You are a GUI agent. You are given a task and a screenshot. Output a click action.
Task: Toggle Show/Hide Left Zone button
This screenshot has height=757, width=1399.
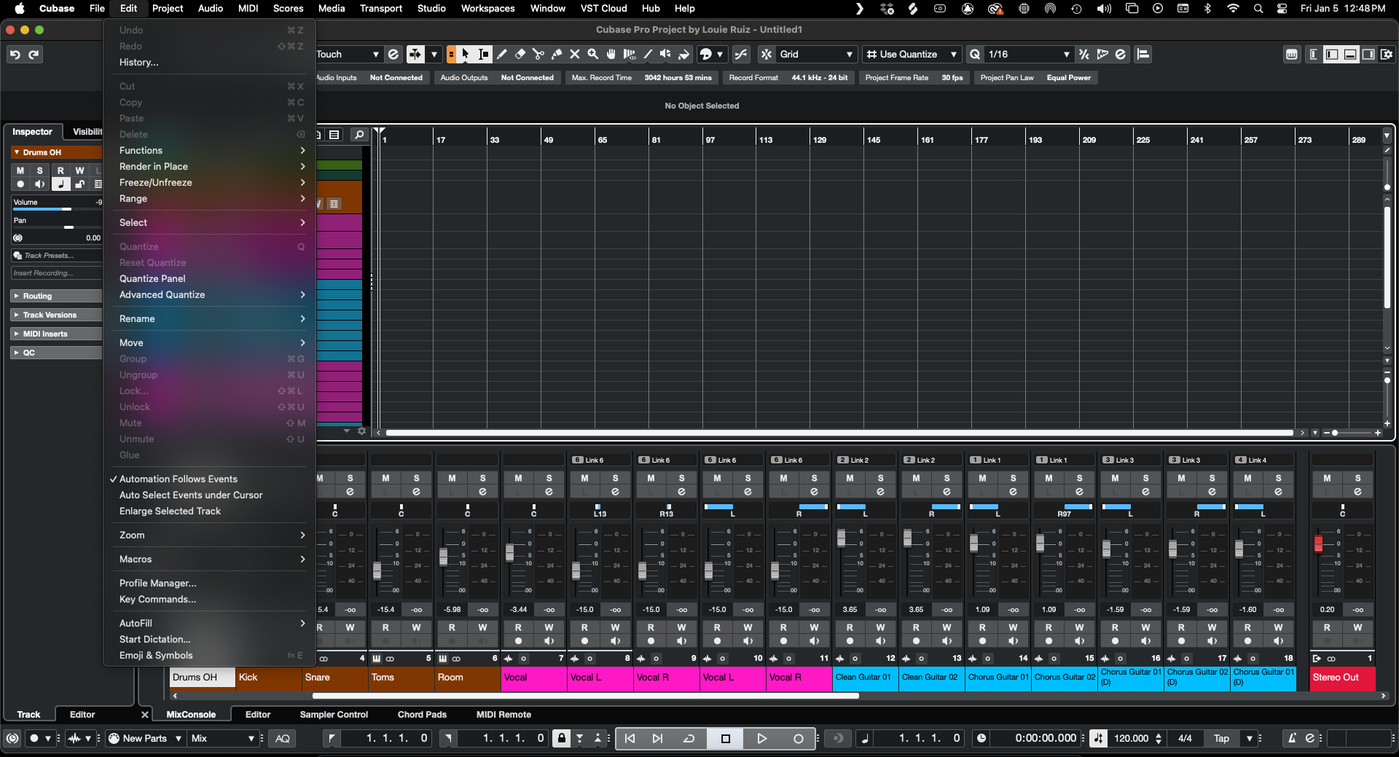[1332, 55]
